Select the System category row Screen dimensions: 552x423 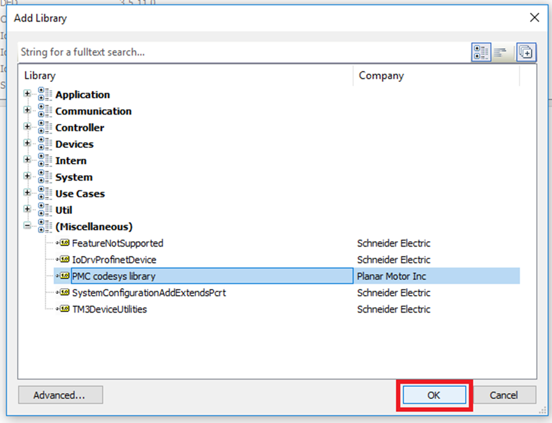point(74,177)
